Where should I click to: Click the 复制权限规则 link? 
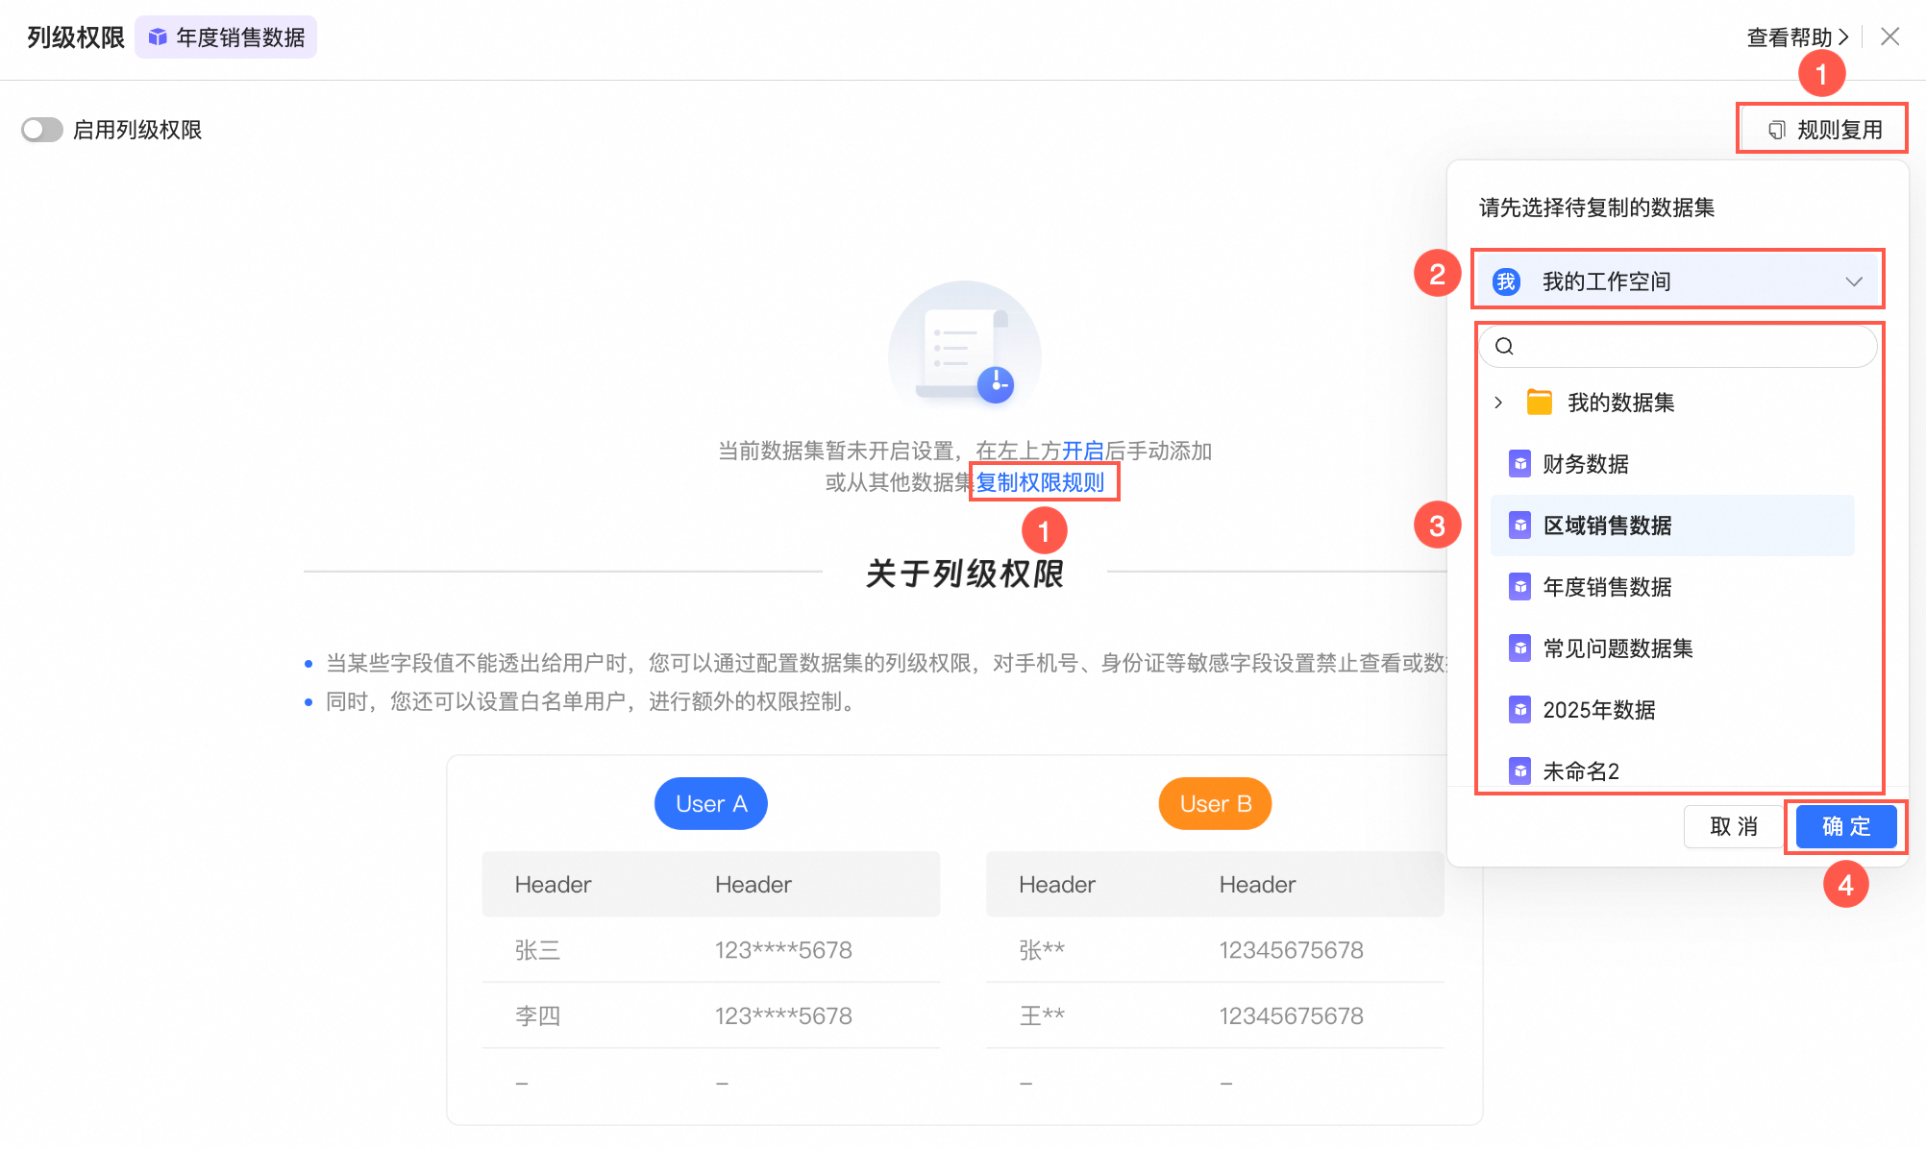(x=1040, y=482)
